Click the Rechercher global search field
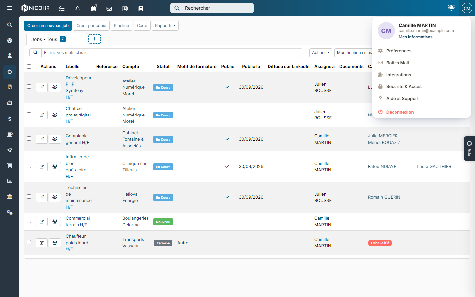This screenshot has height=297, width=475. tap(212, 8)
